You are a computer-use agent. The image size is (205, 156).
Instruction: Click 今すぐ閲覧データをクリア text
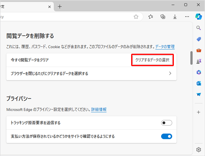tap(30, 60)
